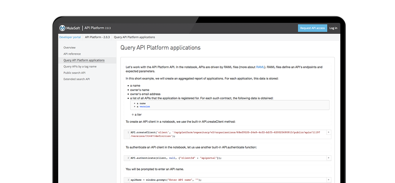Click the Log in link
Image resolution: width=395 pixels, height=183 pixels.
(x=333, y=28)
